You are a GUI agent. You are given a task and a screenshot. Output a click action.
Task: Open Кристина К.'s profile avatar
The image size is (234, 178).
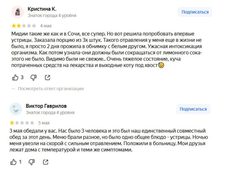click(18, 12)
